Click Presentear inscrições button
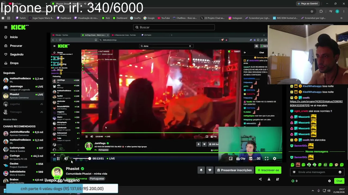 (x=234, y=170)
